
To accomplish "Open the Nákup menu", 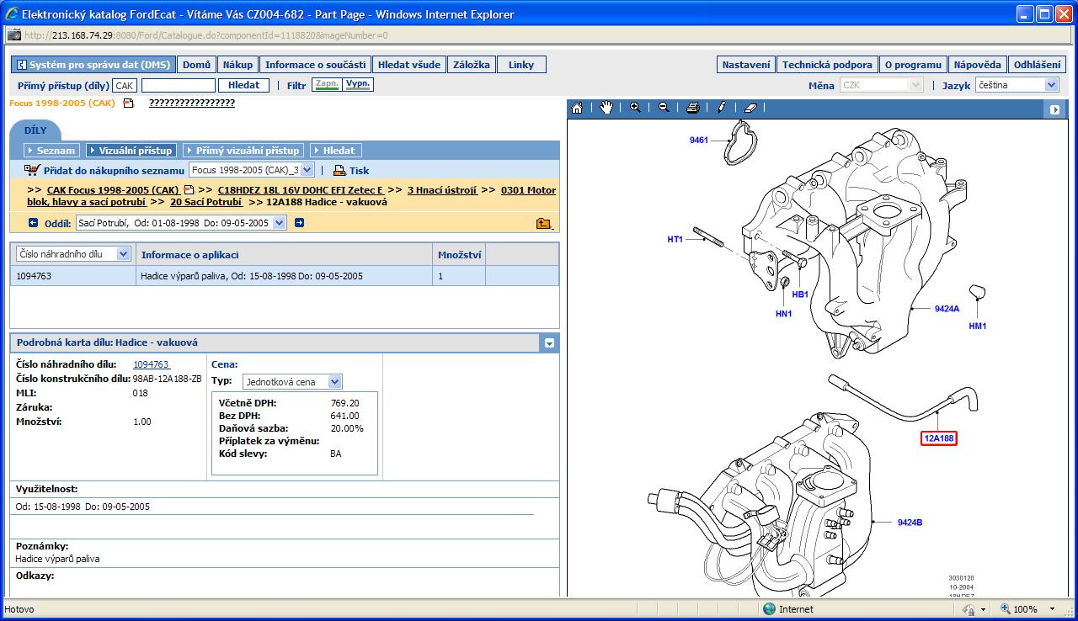I will tap(237, 65).
